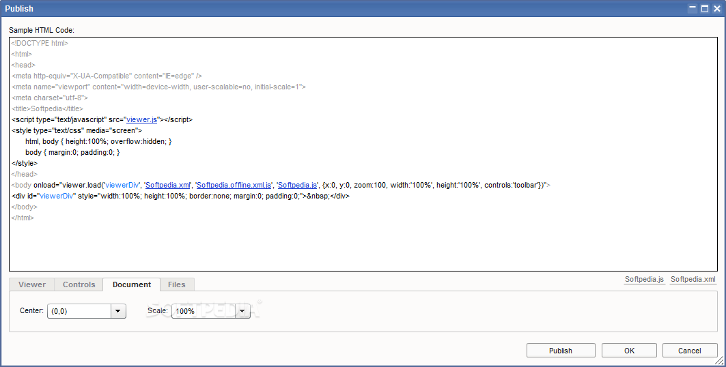
Task: Click the Softpedia.xml link in body onload
Action: coord(167,185)
